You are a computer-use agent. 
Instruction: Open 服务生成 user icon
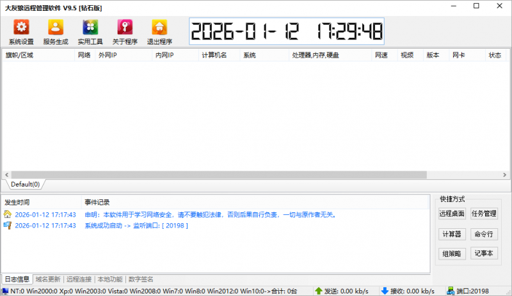point(56,27)
